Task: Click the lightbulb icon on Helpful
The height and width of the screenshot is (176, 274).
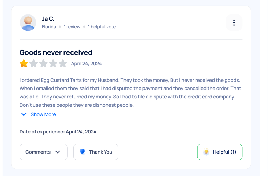Action: [x=206, y=152]
